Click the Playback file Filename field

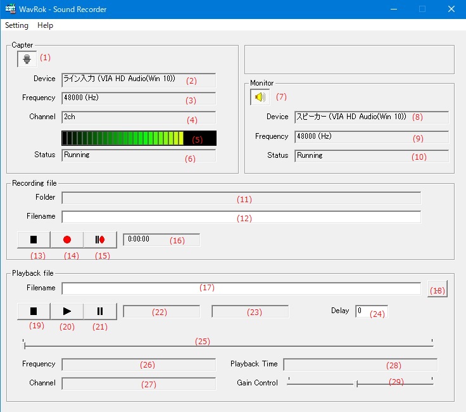241,288
